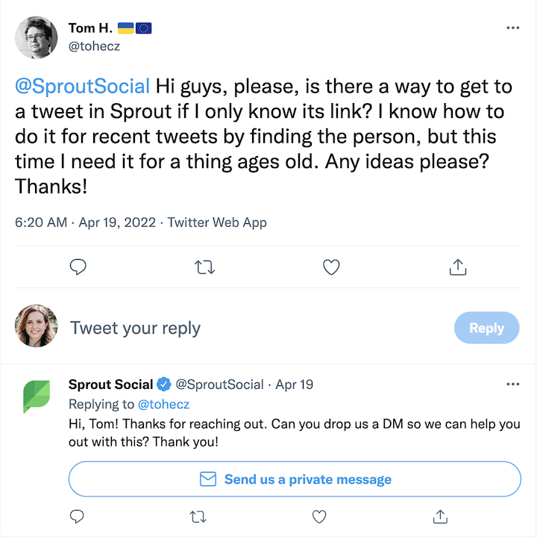Open Sprout Social's green leaf avatar
Image resolution: width=537 pixels, height=539 pixels.
pyautogui.click(x=37, y=396)
